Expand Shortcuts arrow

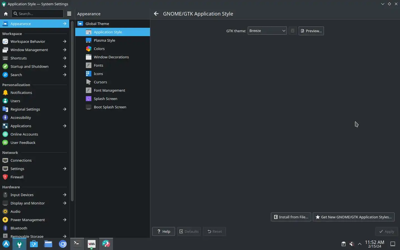64,58
